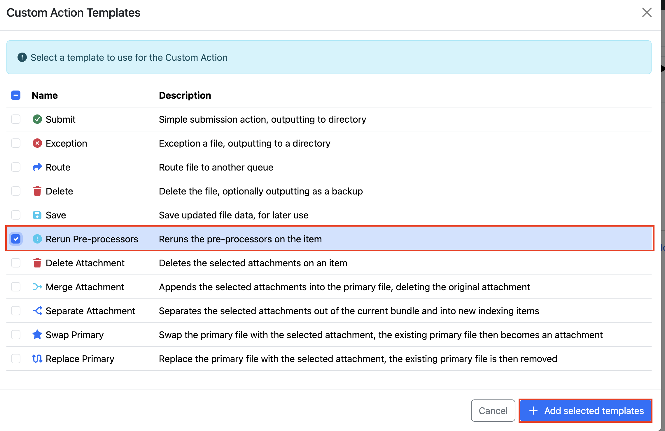Screen dimensions: 665x431
Task: Uncheck the Rerun Pre-processors checkbox
Action: [x=16, y=239]
